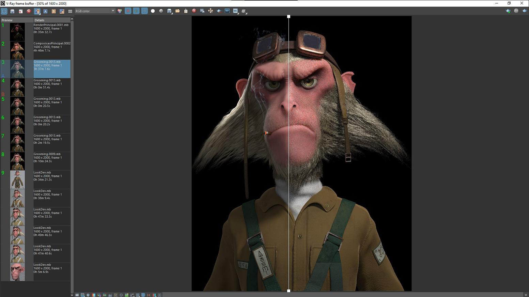Select Grooming.0013.mb entry with 0h 0m 20.5s
Viewport: 529px width, 297px height.
point(36,106)
